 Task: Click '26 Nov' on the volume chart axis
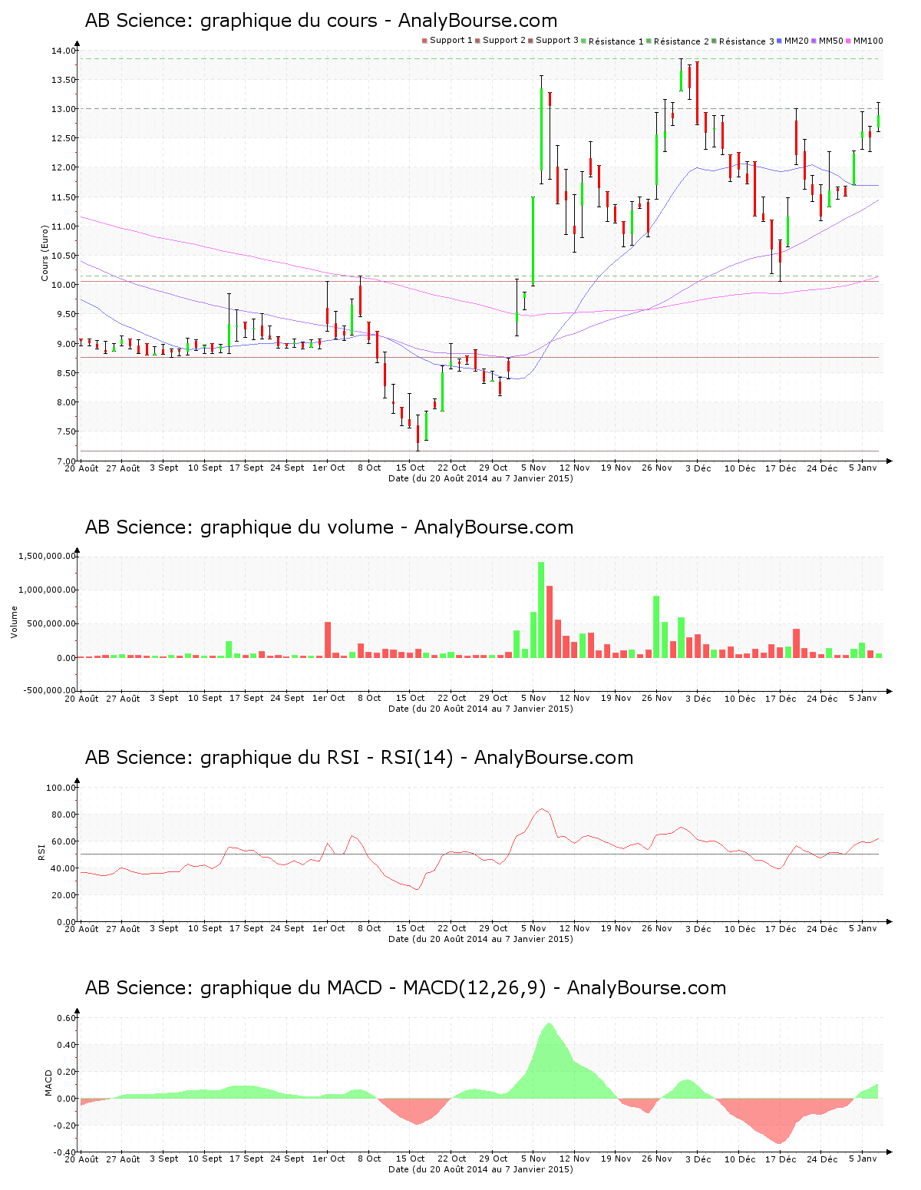[657, 698]
